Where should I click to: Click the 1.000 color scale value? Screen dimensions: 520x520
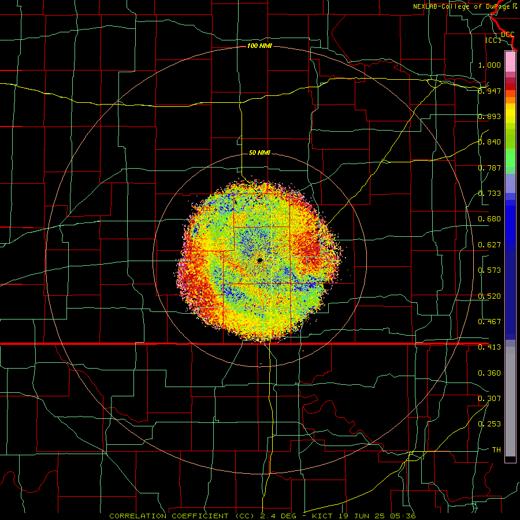(489, 65)
